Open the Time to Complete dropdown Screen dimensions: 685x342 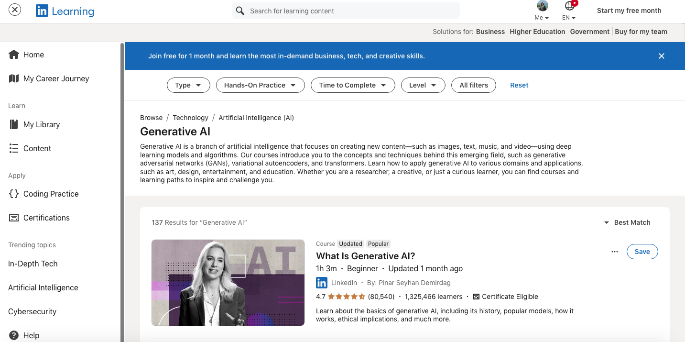click(353, 85)
